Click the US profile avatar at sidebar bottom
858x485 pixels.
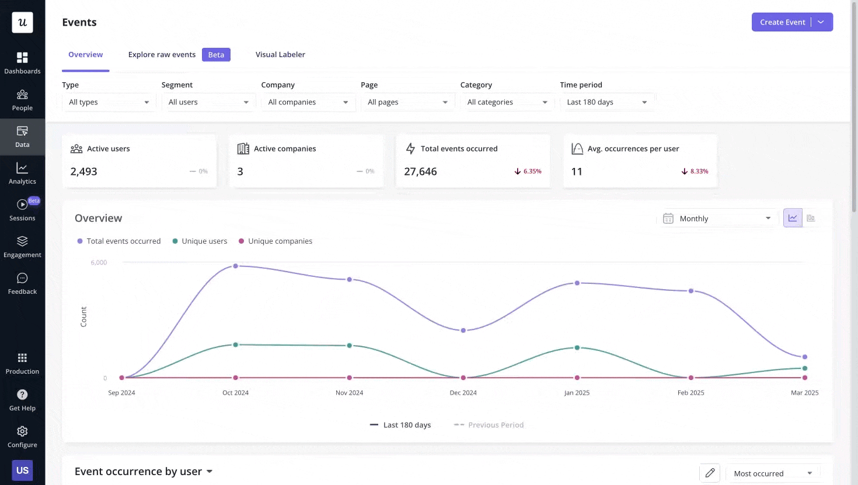[22, 470]
